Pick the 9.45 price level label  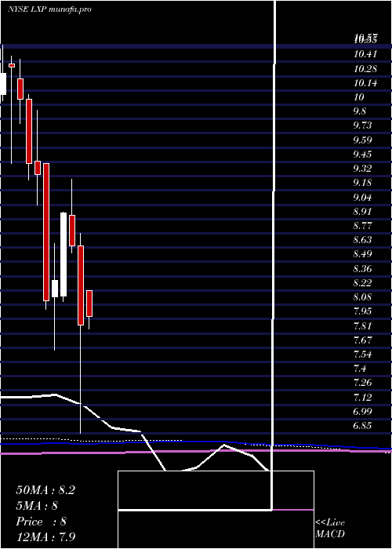point(362,154)
